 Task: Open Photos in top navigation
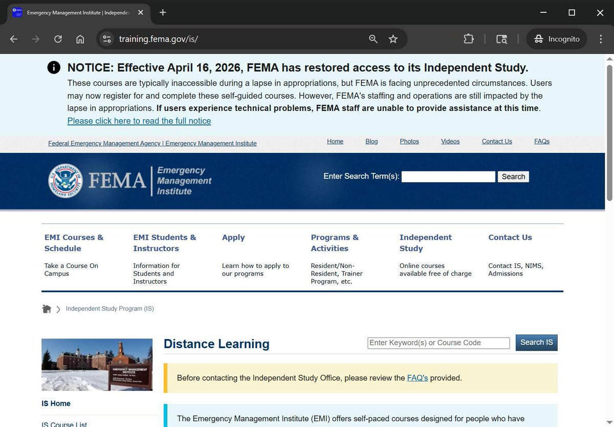(x=409, y=141)
